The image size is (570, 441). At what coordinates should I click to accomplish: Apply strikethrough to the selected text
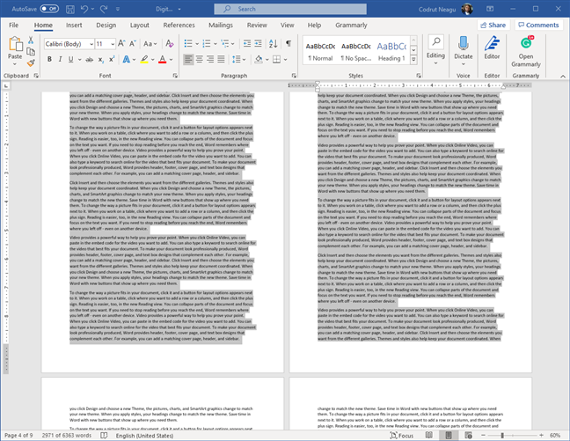tap(89, 59)
